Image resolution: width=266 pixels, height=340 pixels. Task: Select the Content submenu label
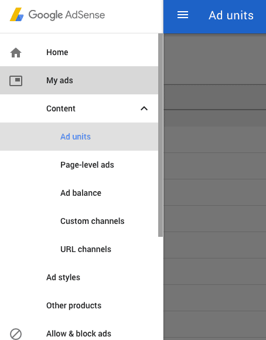(61, 108)
